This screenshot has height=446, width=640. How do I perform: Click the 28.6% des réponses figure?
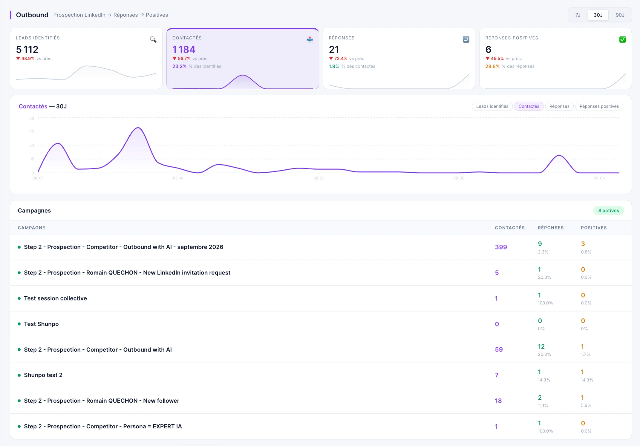point(510,66)
